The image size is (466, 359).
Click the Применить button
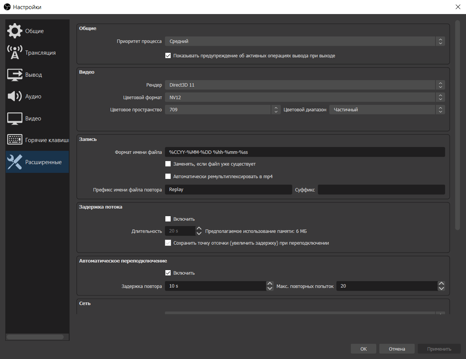[x=439, y=349]
